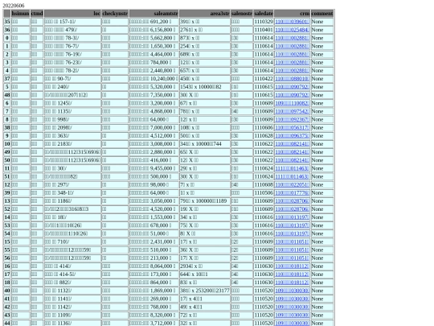The height and width of the screenshot is (326, 434).
Task: Click the amount cell showing 6,156,800
Action: click(x=154, y=30)
